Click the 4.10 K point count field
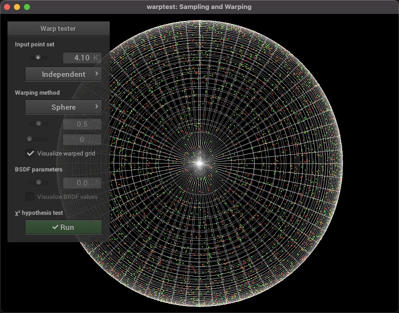Image resolution: width=399 pixels, height=313 pixels. 82,58
